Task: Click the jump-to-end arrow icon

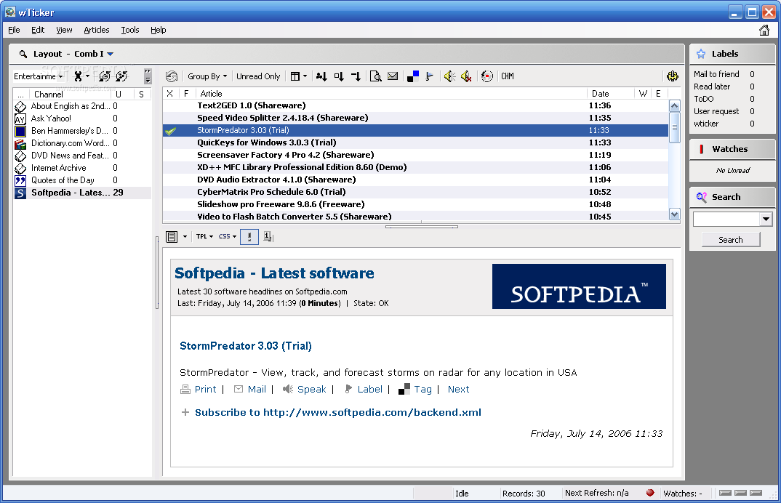Action: pos(356,76)
